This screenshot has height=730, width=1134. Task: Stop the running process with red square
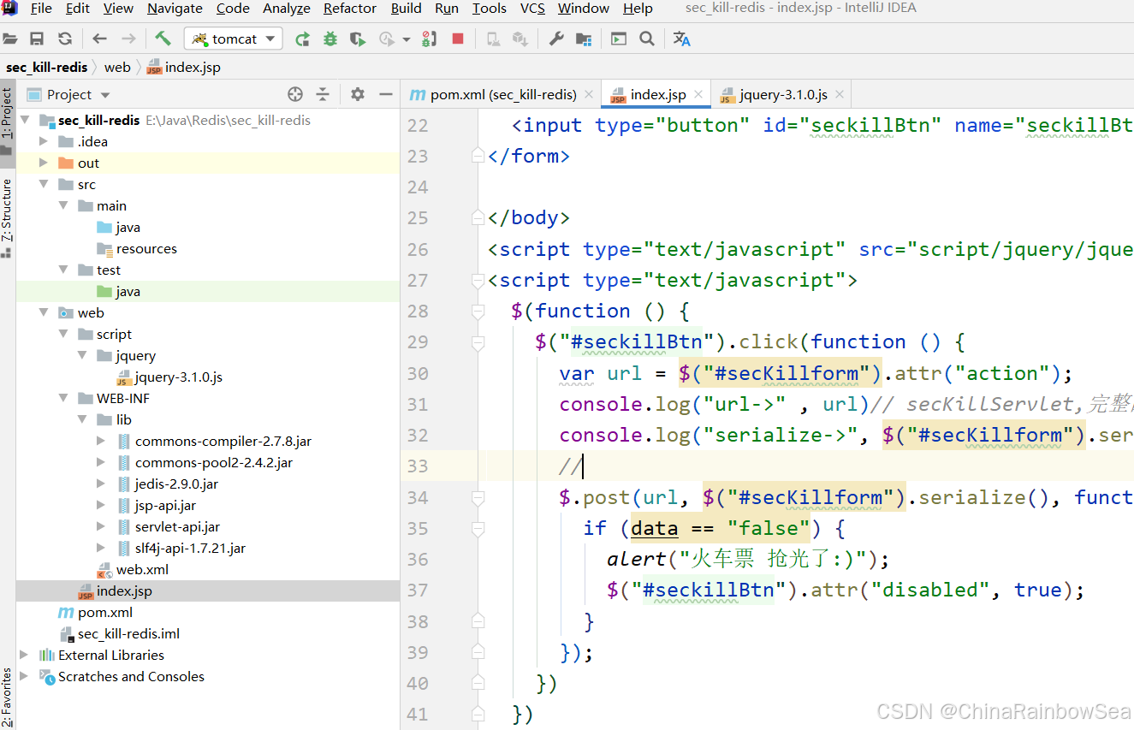pos(458,39)
